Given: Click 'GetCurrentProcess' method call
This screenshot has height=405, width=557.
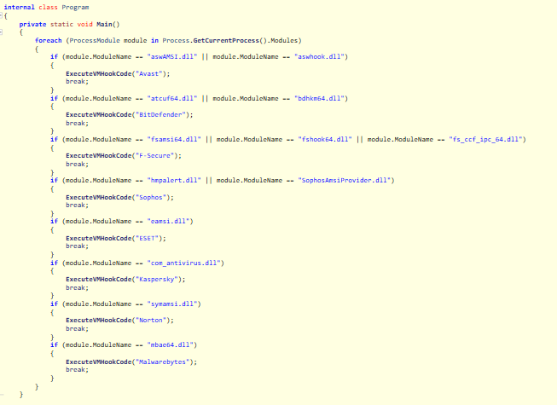Looking at the screenshot, I should pyautogui.click(x=226, y=40).
